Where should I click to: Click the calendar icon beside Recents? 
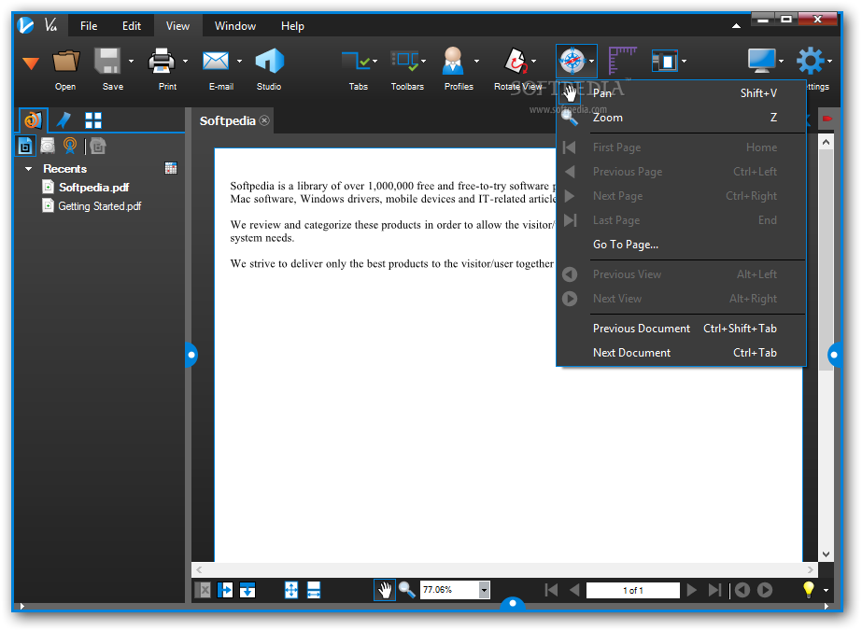[171, 168]
